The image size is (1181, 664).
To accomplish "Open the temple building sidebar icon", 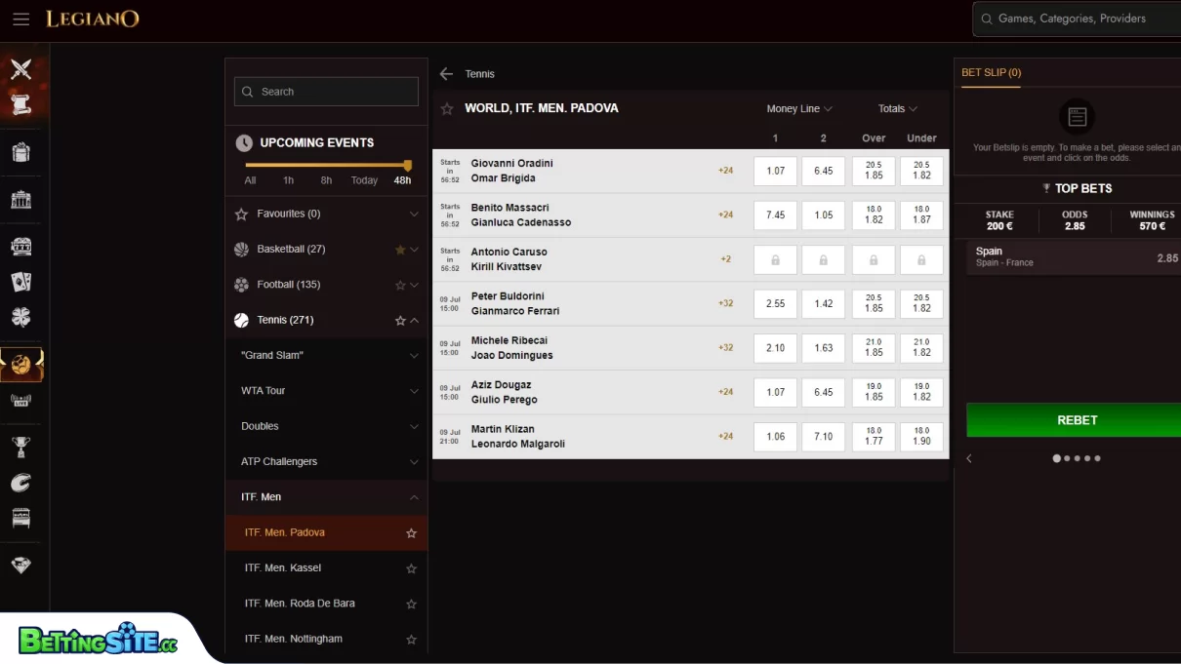I will 20,200.
